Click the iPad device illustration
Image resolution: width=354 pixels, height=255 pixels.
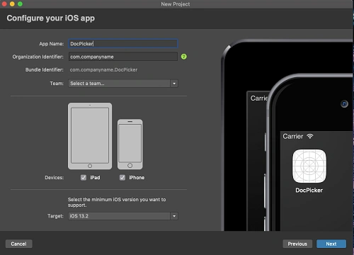coord(90,136)
